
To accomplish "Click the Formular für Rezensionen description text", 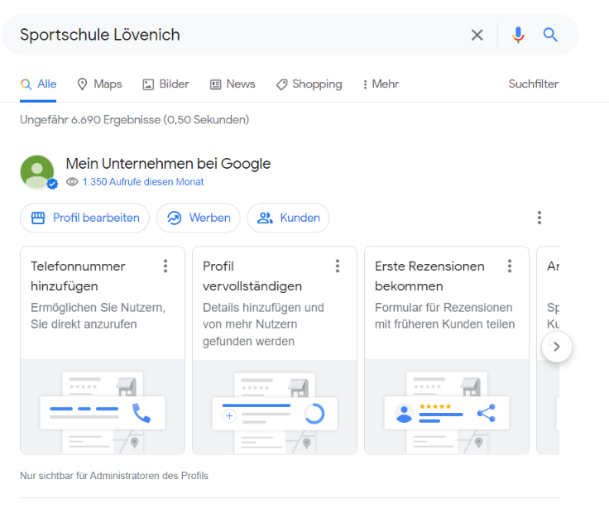I will [444, 316].
